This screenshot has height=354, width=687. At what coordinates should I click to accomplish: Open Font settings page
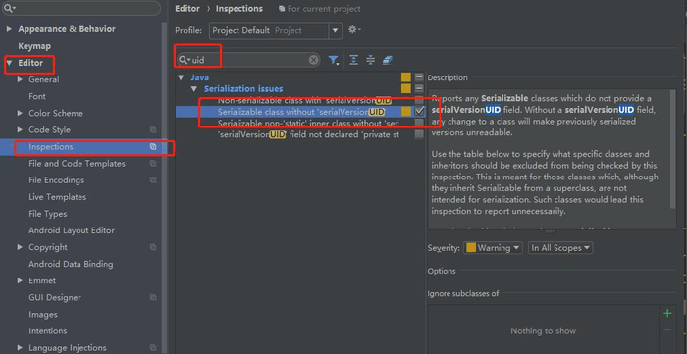click(x=37, y=96)
